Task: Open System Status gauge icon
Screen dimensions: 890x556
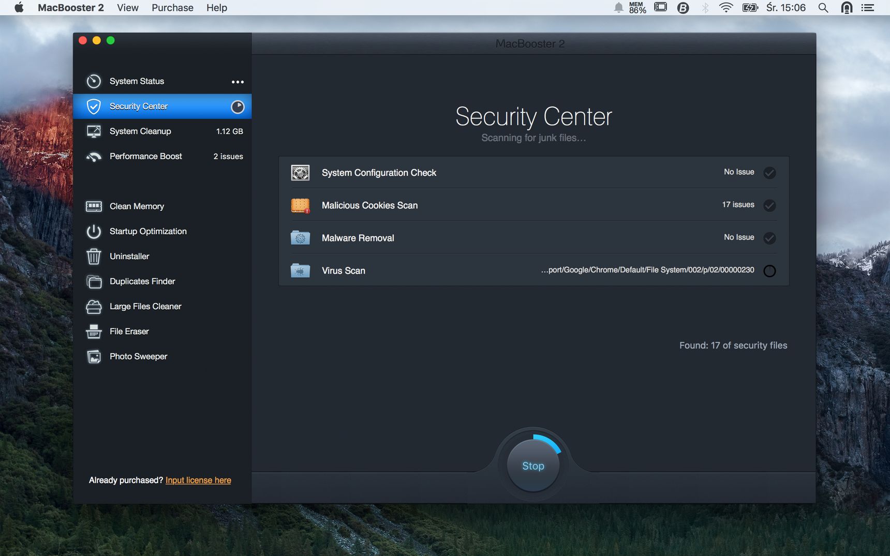Action: [x=94, y=81]
